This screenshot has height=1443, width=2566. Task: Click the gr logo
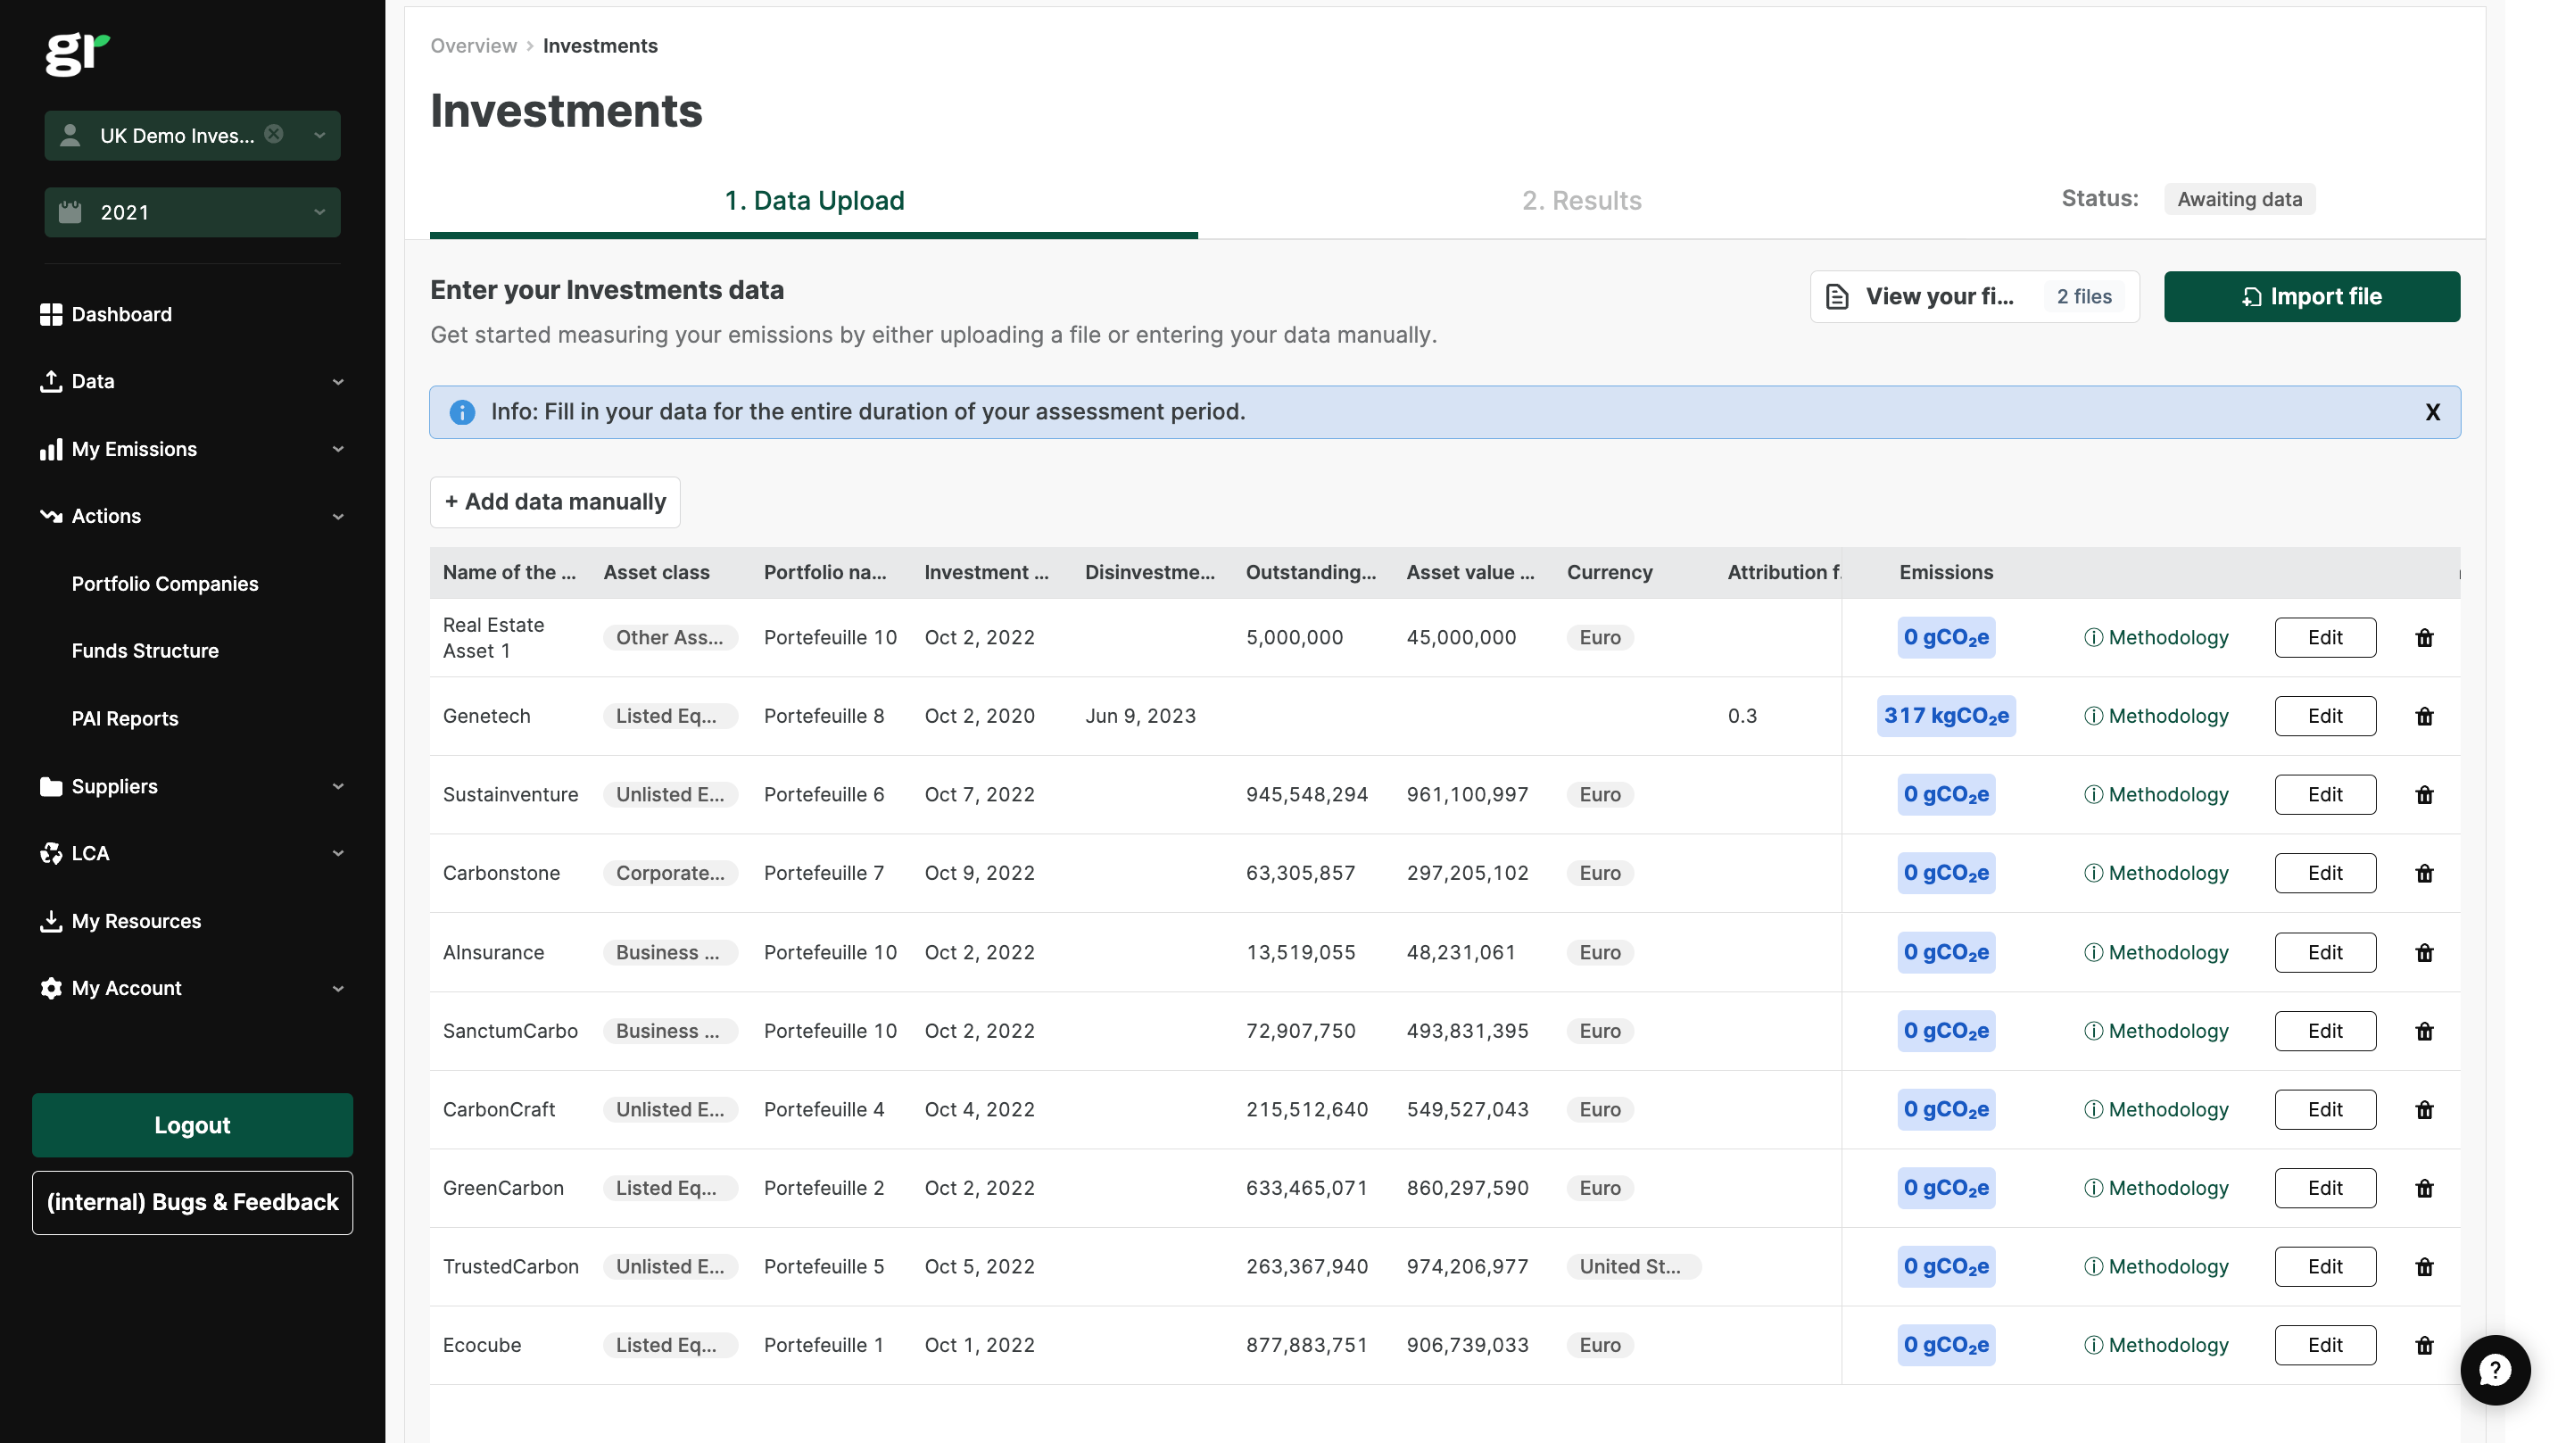tap(78, 53)
